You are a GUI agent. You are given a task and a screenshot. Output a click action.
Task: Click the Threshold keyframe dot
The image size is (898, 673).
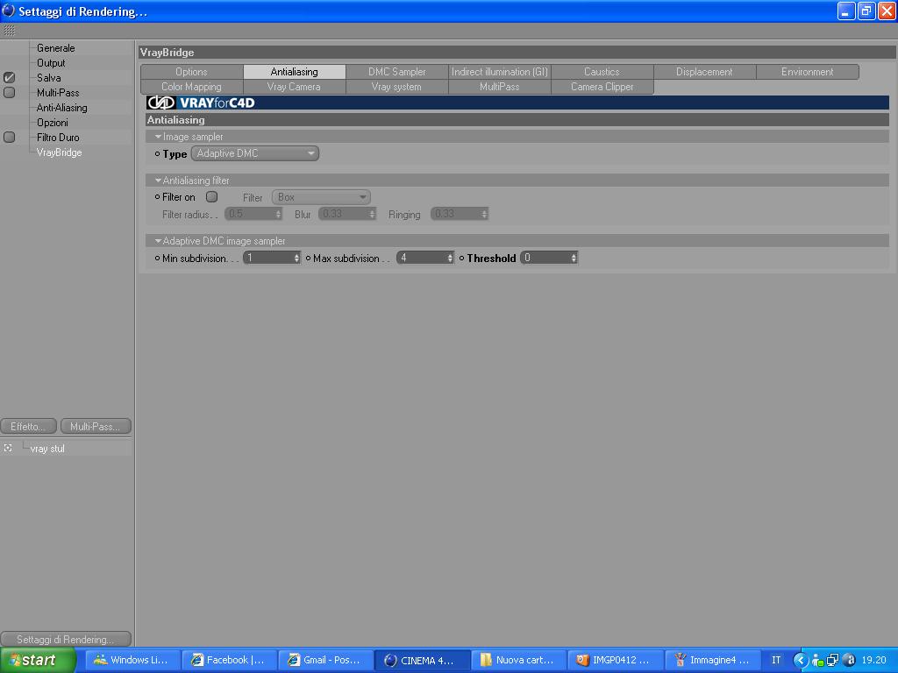click(461, 259)
